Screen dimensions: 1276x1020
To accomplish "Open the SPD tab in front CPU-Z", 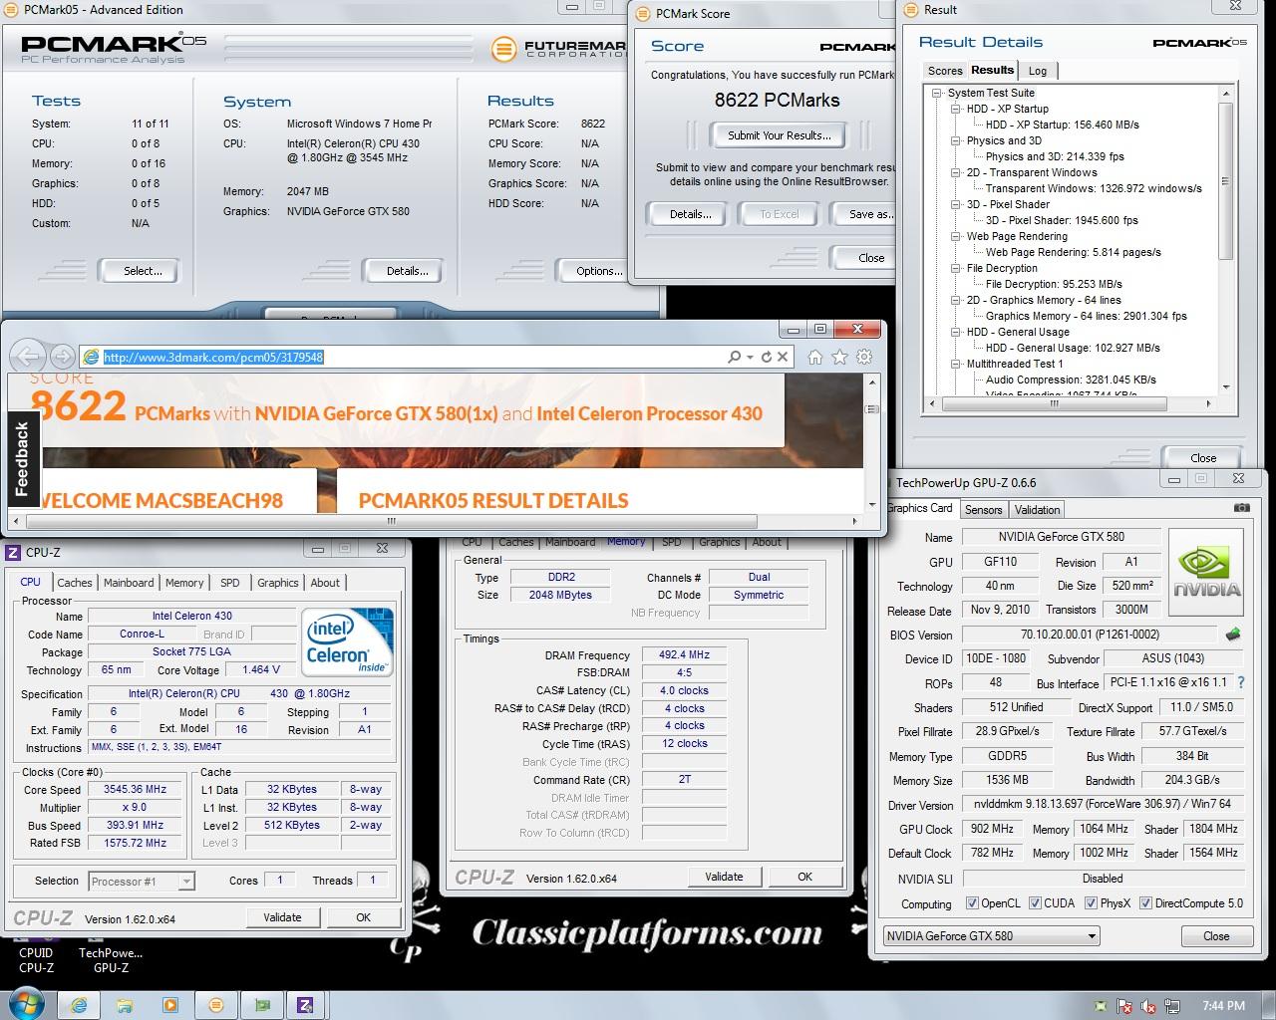I will click(x=230, y=583).
